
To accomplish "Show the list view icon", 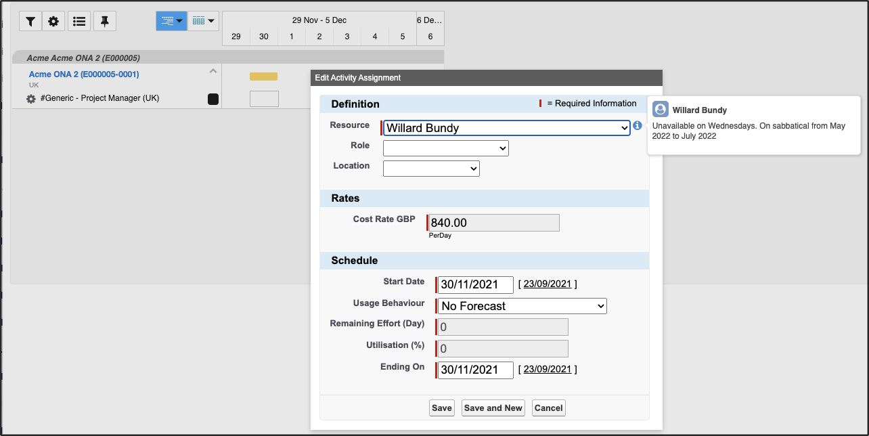I will point(79,21).
